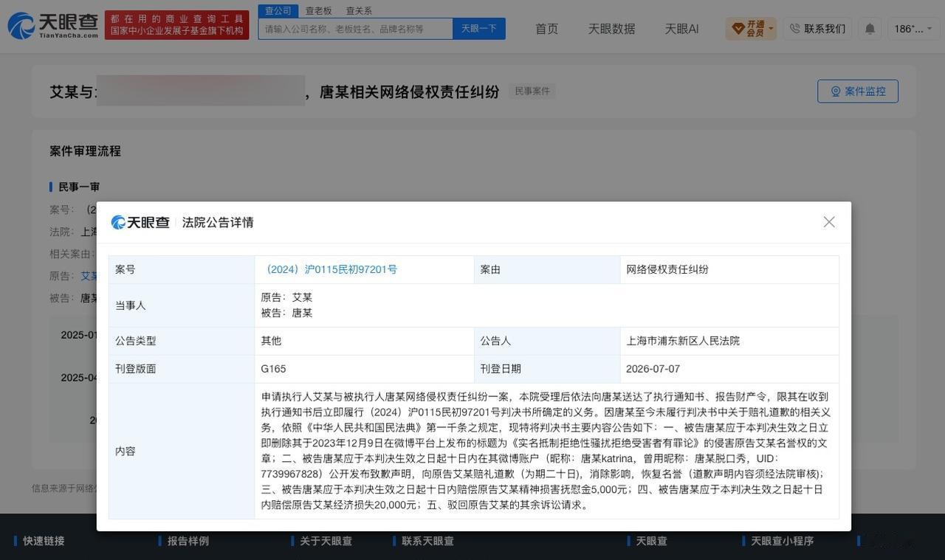Image resolution: width=945 pixels, height=560 pixels.
Task: Click 被告: 唐某 in party cell
Action: click(x=286, y=313)
